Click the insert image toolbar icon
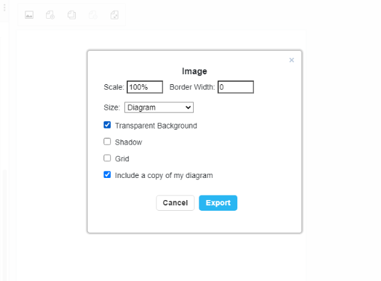 point(29,15)
